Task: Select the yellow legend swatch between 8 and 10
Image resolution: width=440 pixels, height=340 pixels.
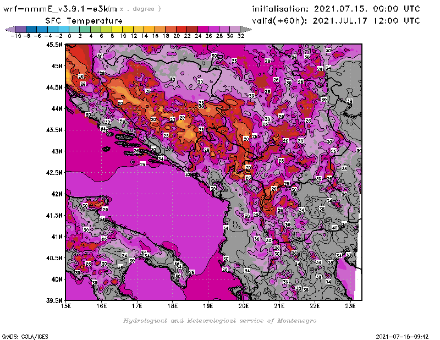Action: click(x=117, y=29)
